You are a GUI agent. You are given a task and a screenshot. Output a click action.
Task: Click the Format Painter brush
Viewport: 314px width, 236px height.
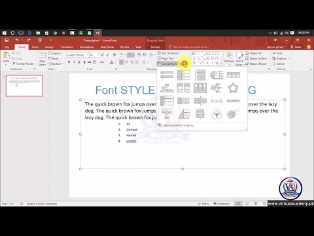click(x=23, y=64)
